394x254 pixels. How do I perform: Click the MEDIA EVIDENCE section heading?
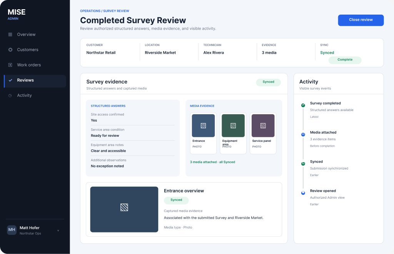(x=202, y=106)
